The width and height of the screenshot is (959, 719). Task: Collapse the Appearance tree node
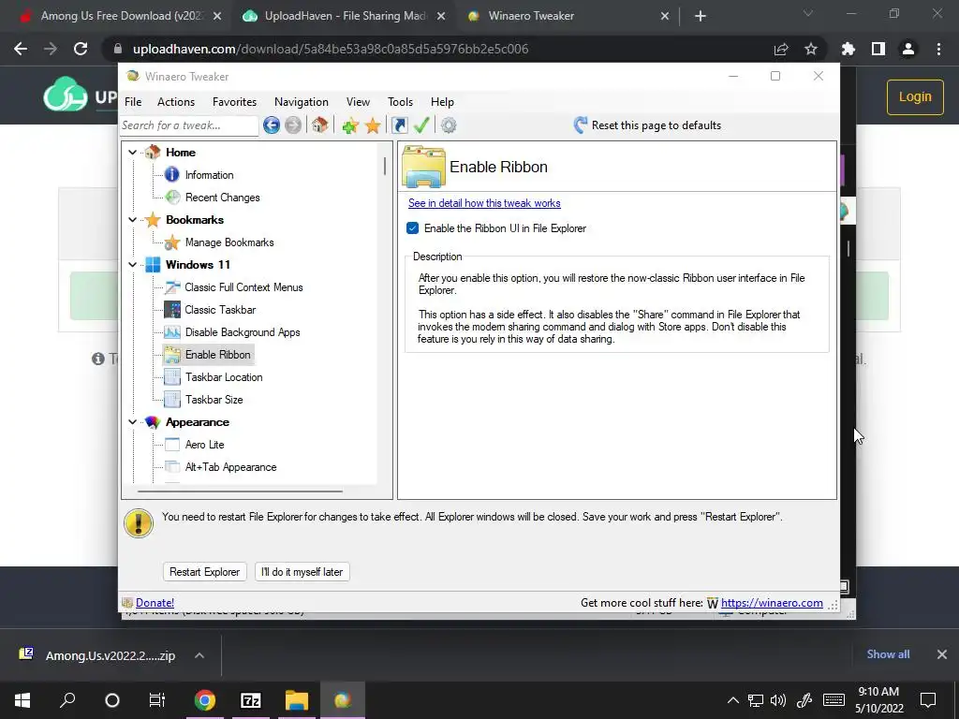[x=133, y=422]
